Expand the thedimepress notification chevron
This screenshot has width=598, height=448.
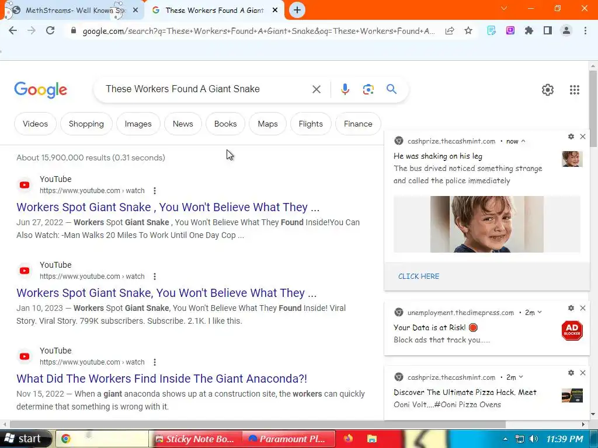pos(539,313)
